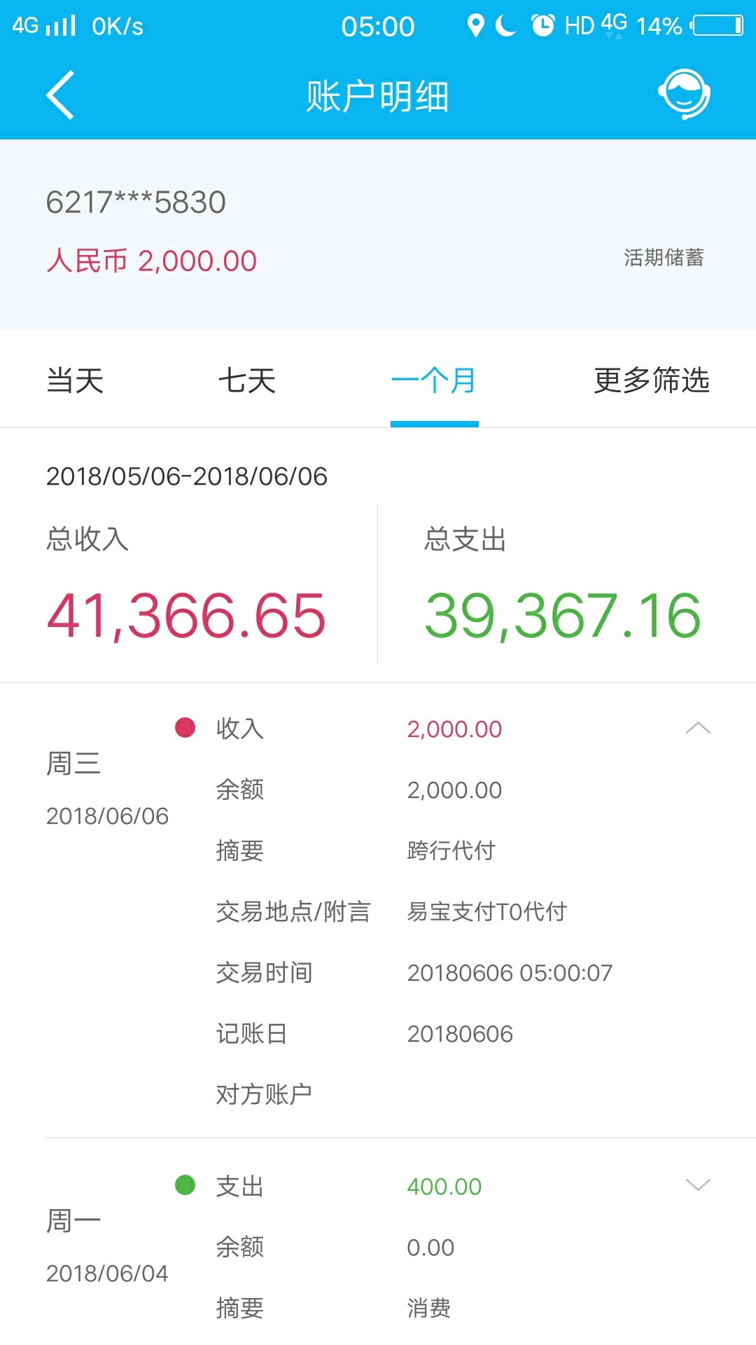Tap the 总支出 label
Screen dimensions: 756x1345
[465, 539]
